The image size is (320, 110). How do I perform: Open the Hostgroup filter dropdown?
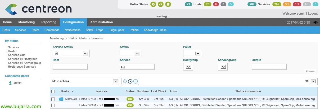(188, 67)
